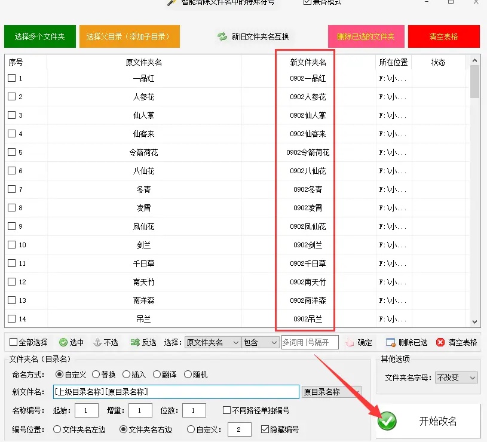Click the anchor icon beside 不选

click(x=97, y=342)
